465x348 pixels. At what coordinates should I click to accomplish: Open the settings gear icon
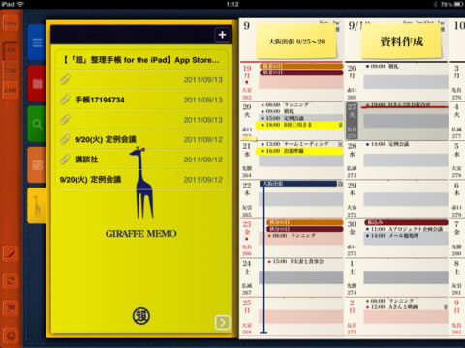point(11,335)
